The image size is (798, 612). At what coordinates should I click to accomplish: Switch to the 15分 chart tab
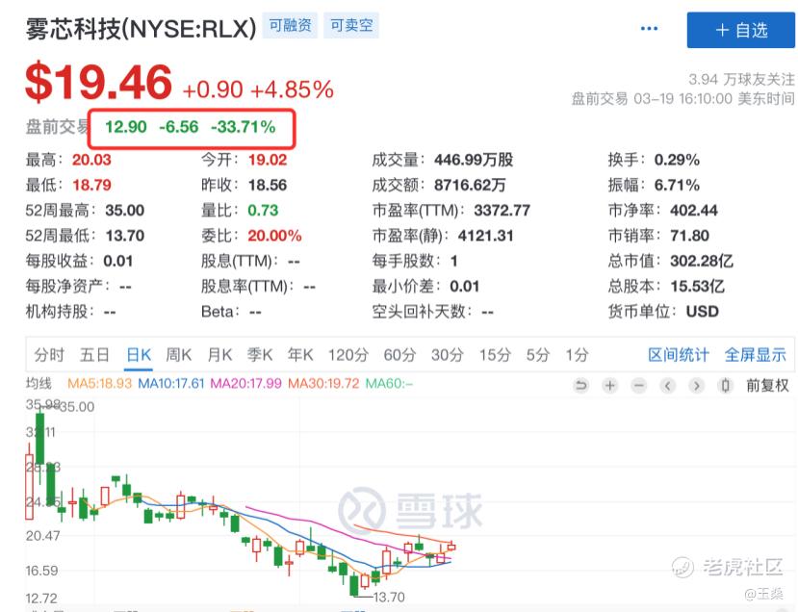click(495, 354)
